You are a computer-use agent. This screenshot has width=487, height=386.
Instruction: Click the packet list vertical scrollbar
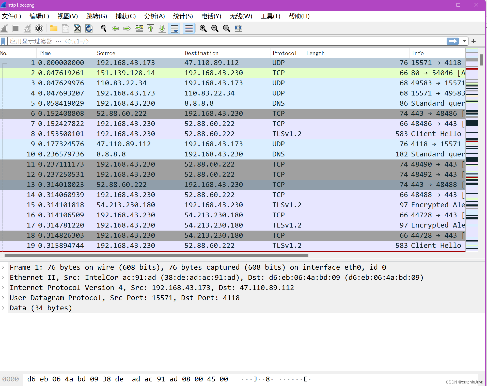pyautogui.click(x=481, y=60)
